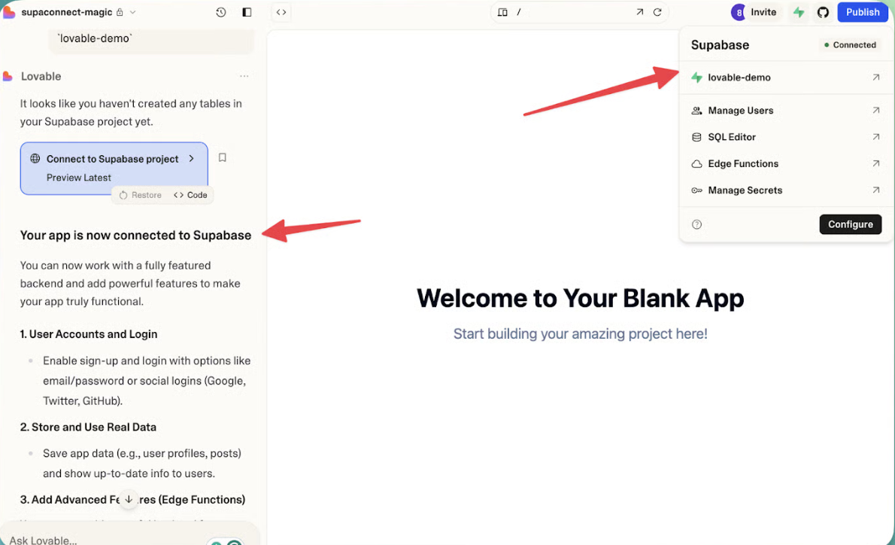Toggle the sidebar panel layout icon
895x545 pixels.
point(247,12)
